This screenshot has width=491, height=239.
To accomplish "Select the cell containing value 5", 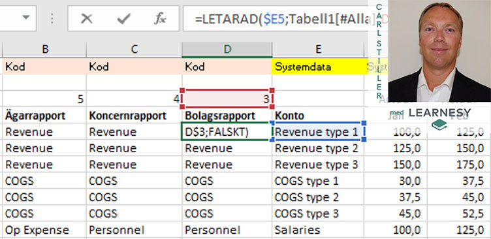I will coord(44,99).
